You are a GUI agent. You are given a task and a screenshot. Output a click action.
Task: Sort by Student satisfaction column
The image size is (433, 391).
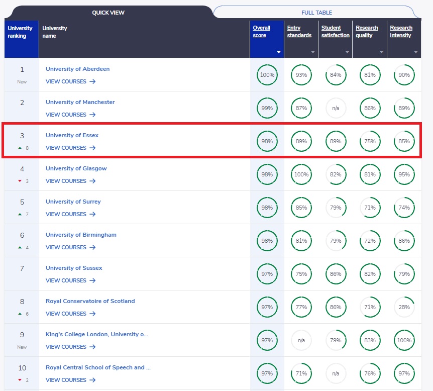[335, 32]
